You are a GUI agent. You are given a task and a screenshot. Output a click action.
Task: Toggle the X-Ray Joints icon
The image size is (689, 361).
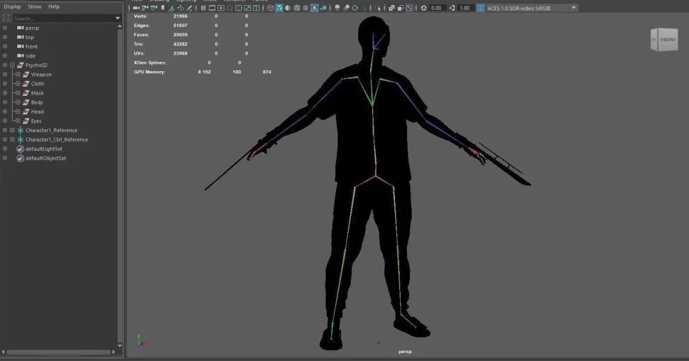pyautogui.click(x=409, y=8)
